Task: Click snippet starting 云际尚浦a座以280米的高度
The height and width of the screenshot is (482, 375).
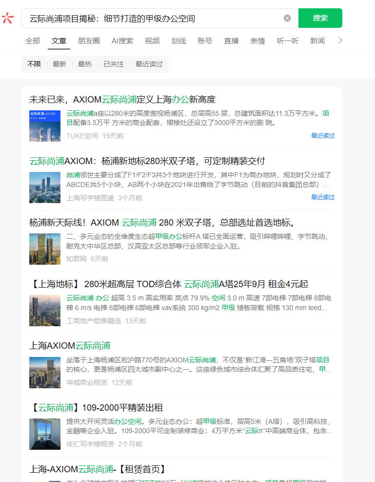Action: point(198,118)
